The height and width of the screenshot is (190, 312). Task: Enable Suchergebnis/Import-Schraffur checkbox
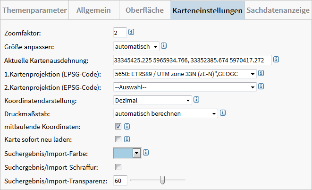(x=118, y=167)
